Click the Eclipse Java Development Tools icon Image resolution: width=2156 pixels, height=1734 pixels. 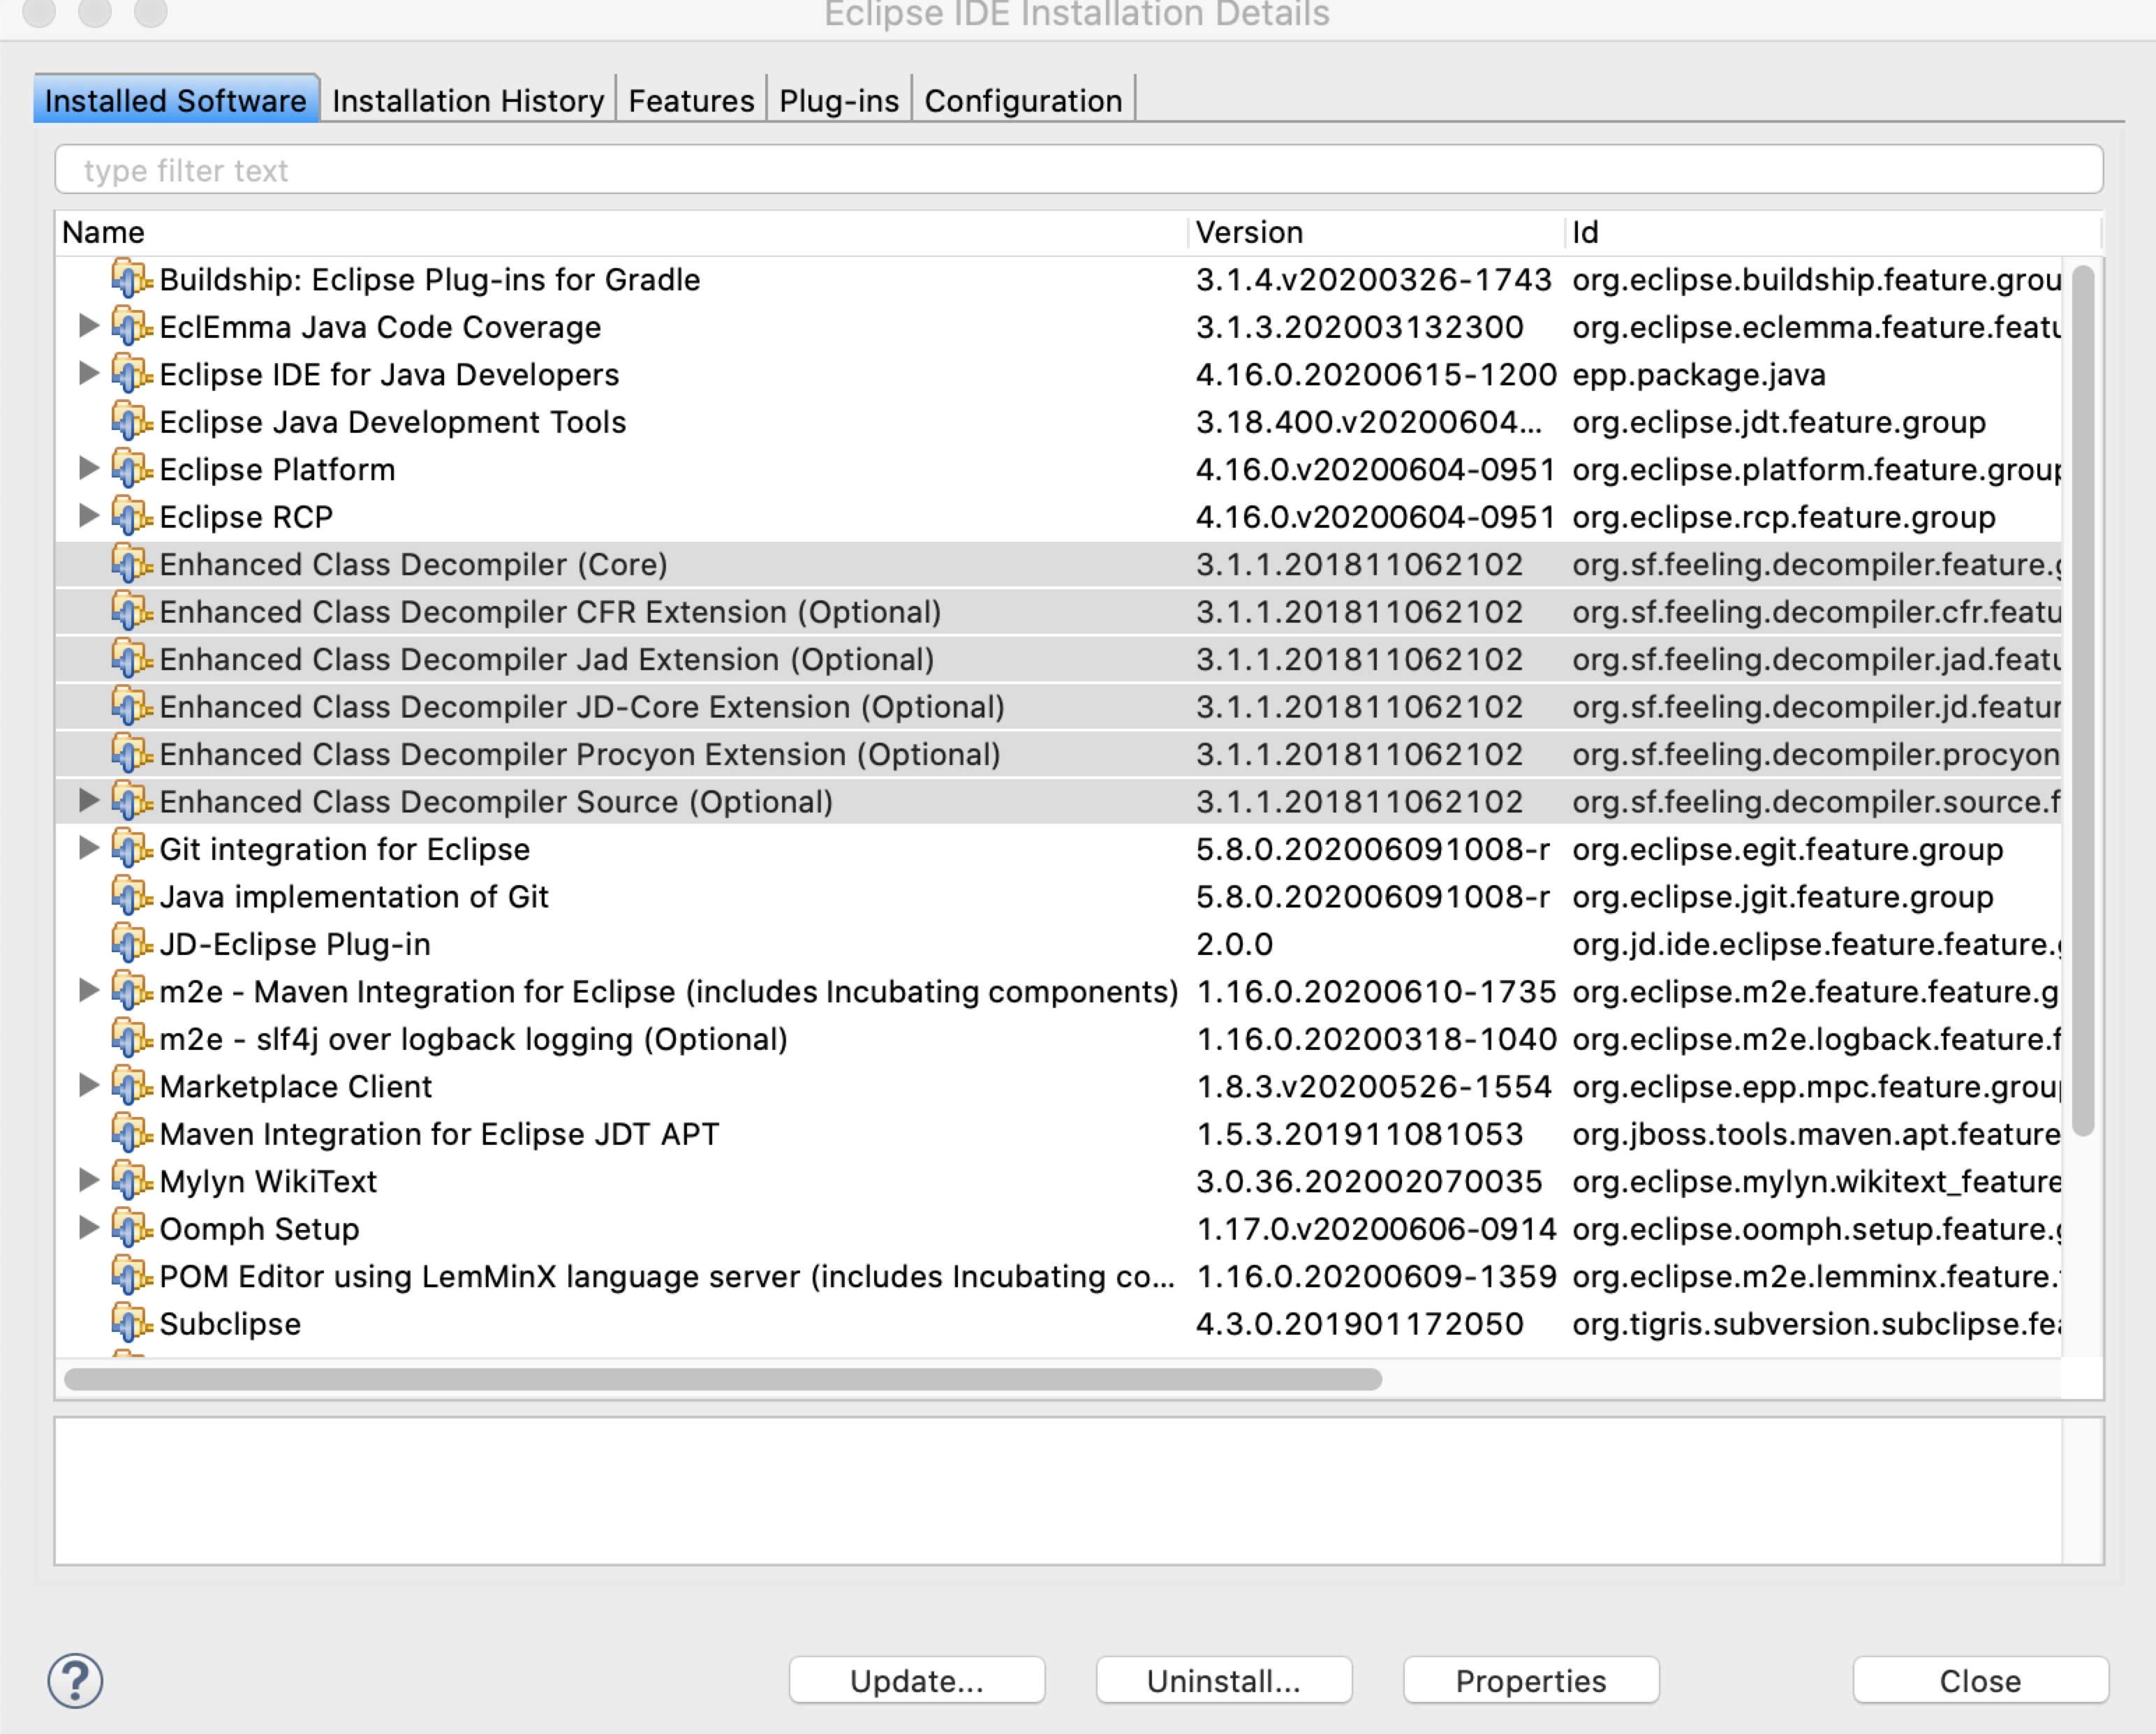pyautogui.click(x=131, y=422)
